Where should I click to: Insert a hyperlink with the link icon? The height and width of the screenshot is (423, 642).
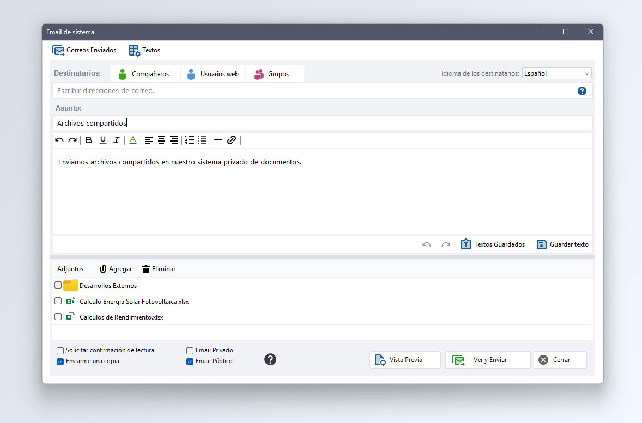tap(232, 140)
